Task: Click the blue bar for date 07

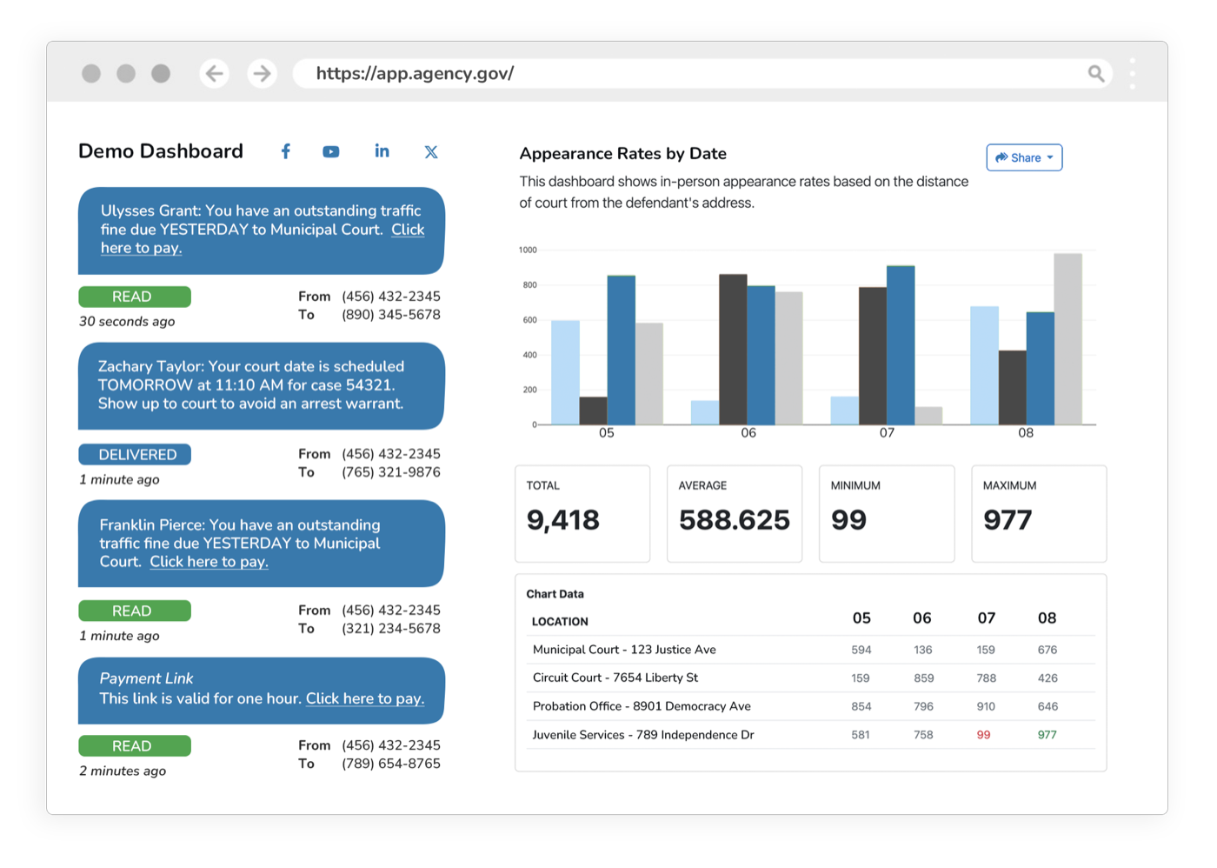Action: click(901, 345)
